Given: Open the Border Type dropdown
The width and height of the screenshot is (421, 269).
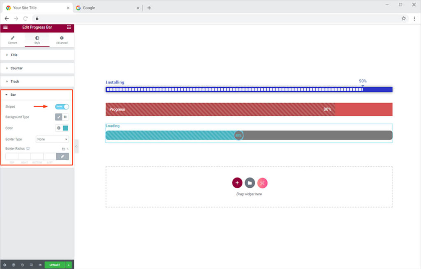Looking at the screenshot, I should (x=52, y=139).
